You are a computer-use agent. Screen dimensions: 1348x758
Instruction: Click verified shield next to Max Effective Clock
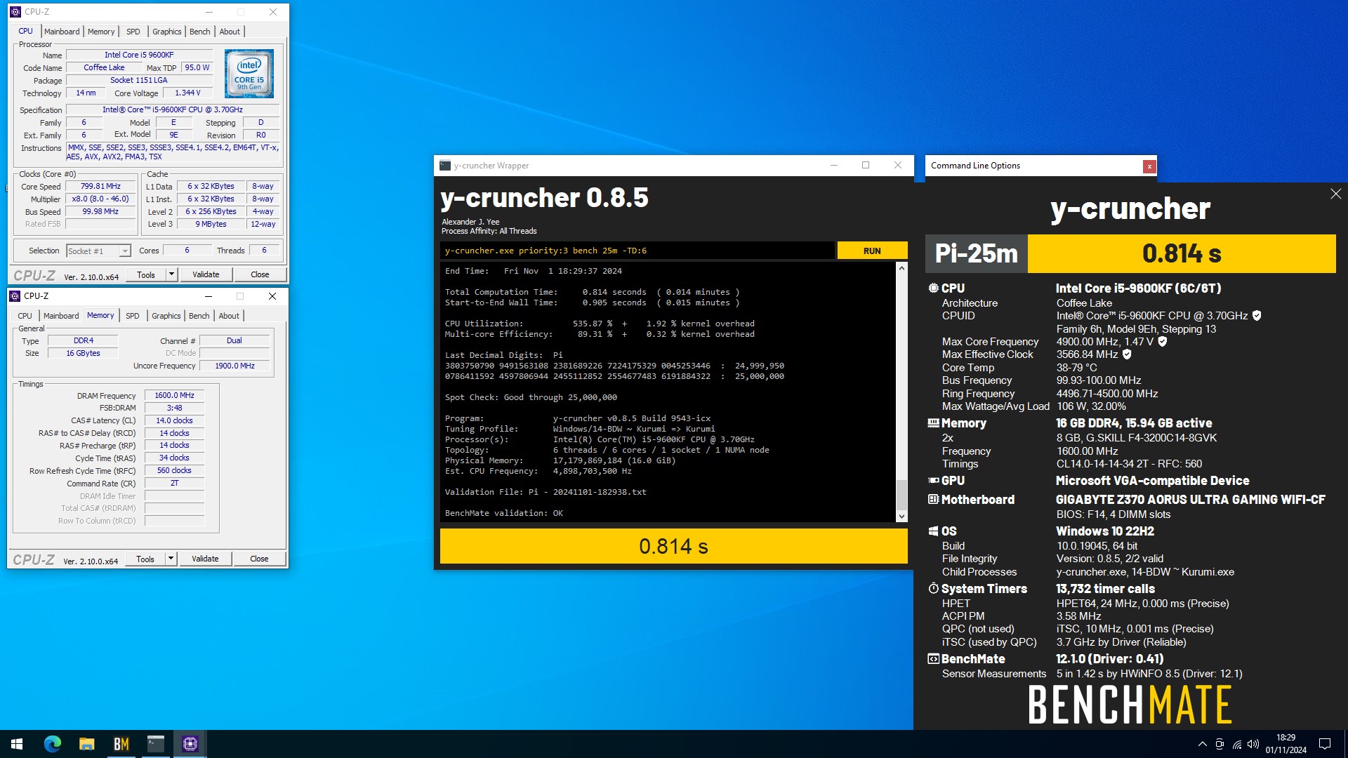1127,354
